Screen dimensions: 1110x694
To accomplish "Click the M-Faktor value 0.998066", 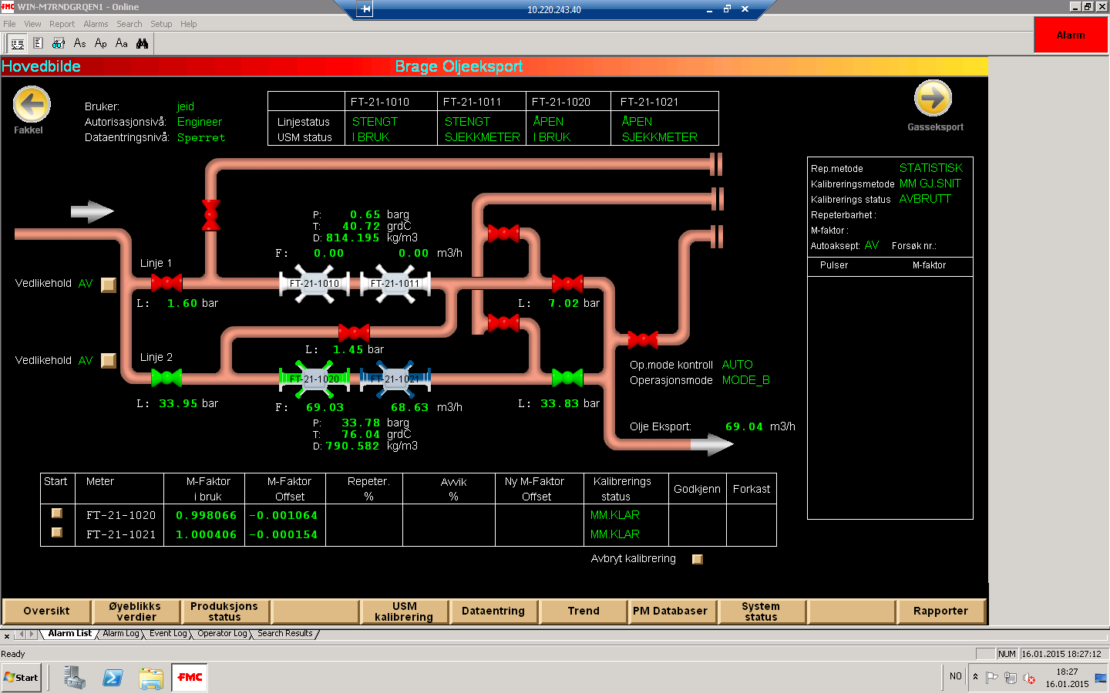I will point(206,515).
